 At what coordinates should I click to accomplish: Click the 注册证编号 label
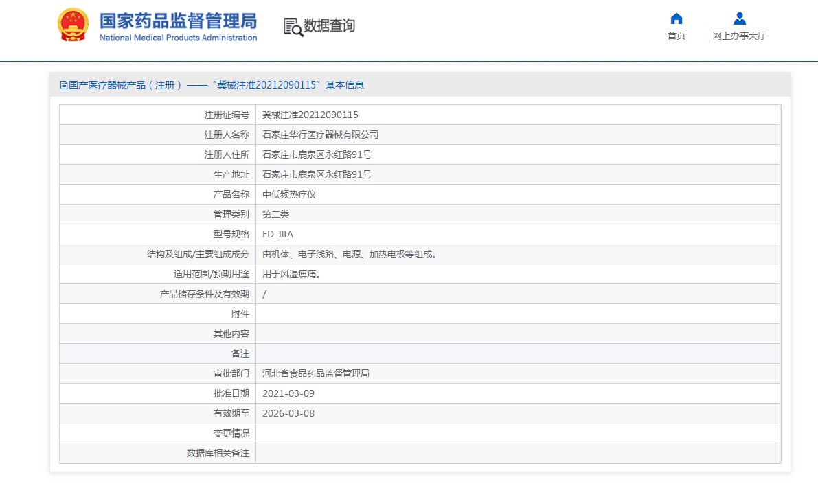coord(227,115)
